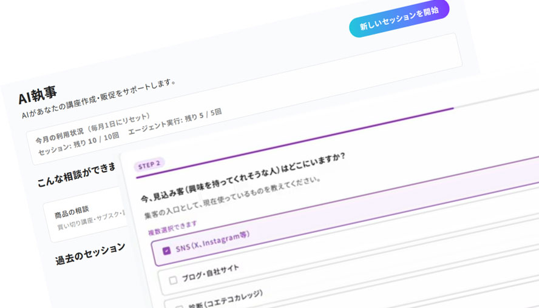Click エージェント実行: 残り 5 / 5回 text
This screenshot has width=539, height=308.
(175, 121)
